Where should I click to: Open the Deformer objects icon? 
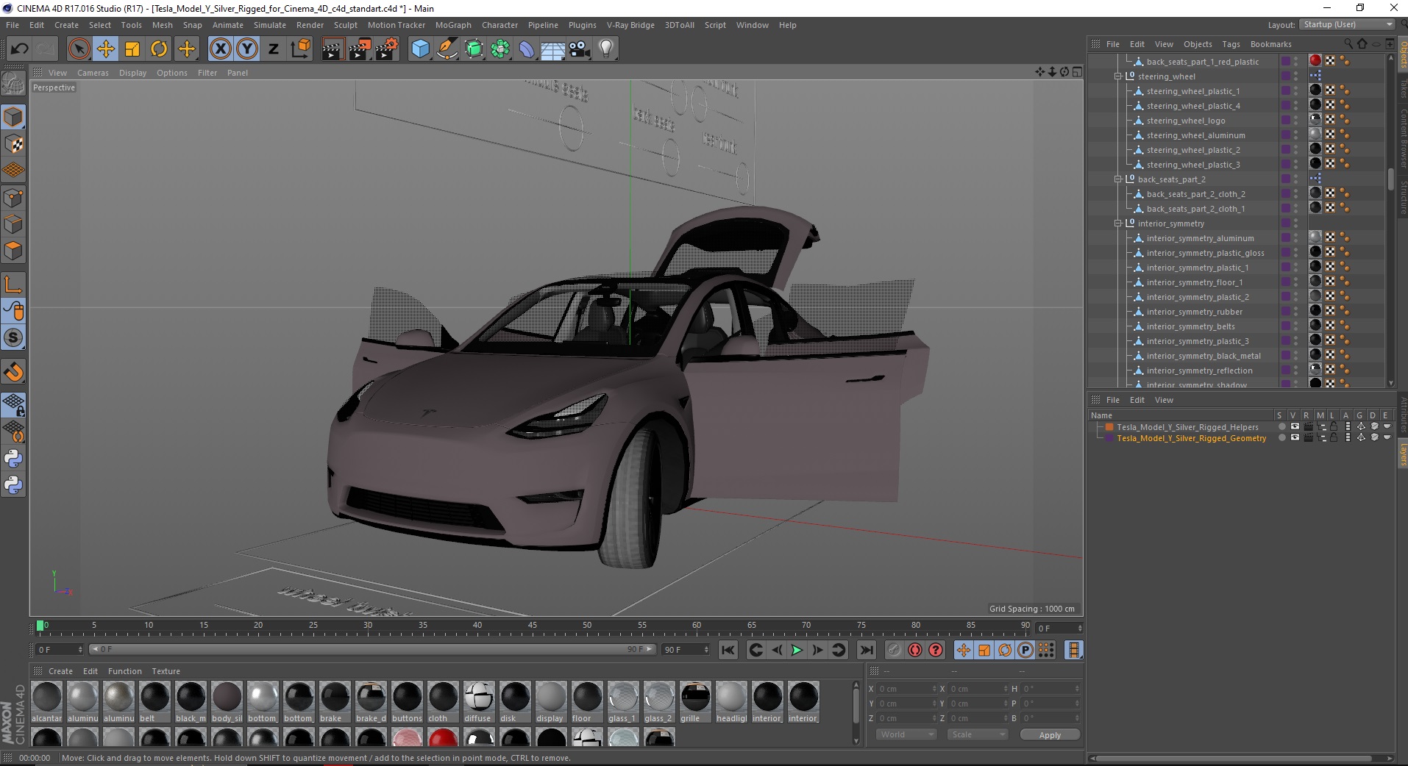527,49
